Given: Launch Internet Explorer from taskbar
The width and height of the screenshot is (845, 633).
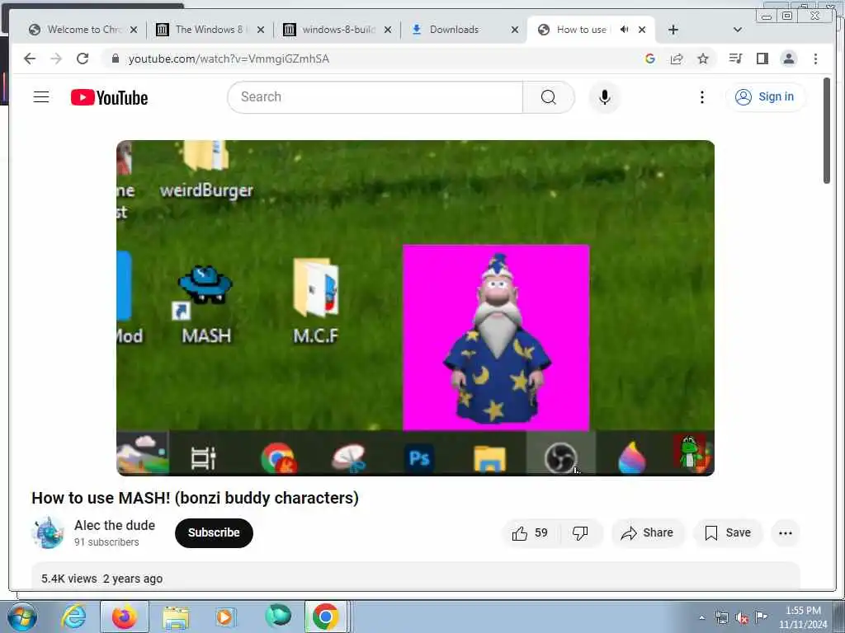Looking at the screenshot, I should pyautogui.click(x=73, y=617).
